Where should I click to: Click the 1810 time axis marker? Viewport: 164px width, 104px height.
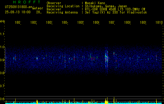coord(159,22)
